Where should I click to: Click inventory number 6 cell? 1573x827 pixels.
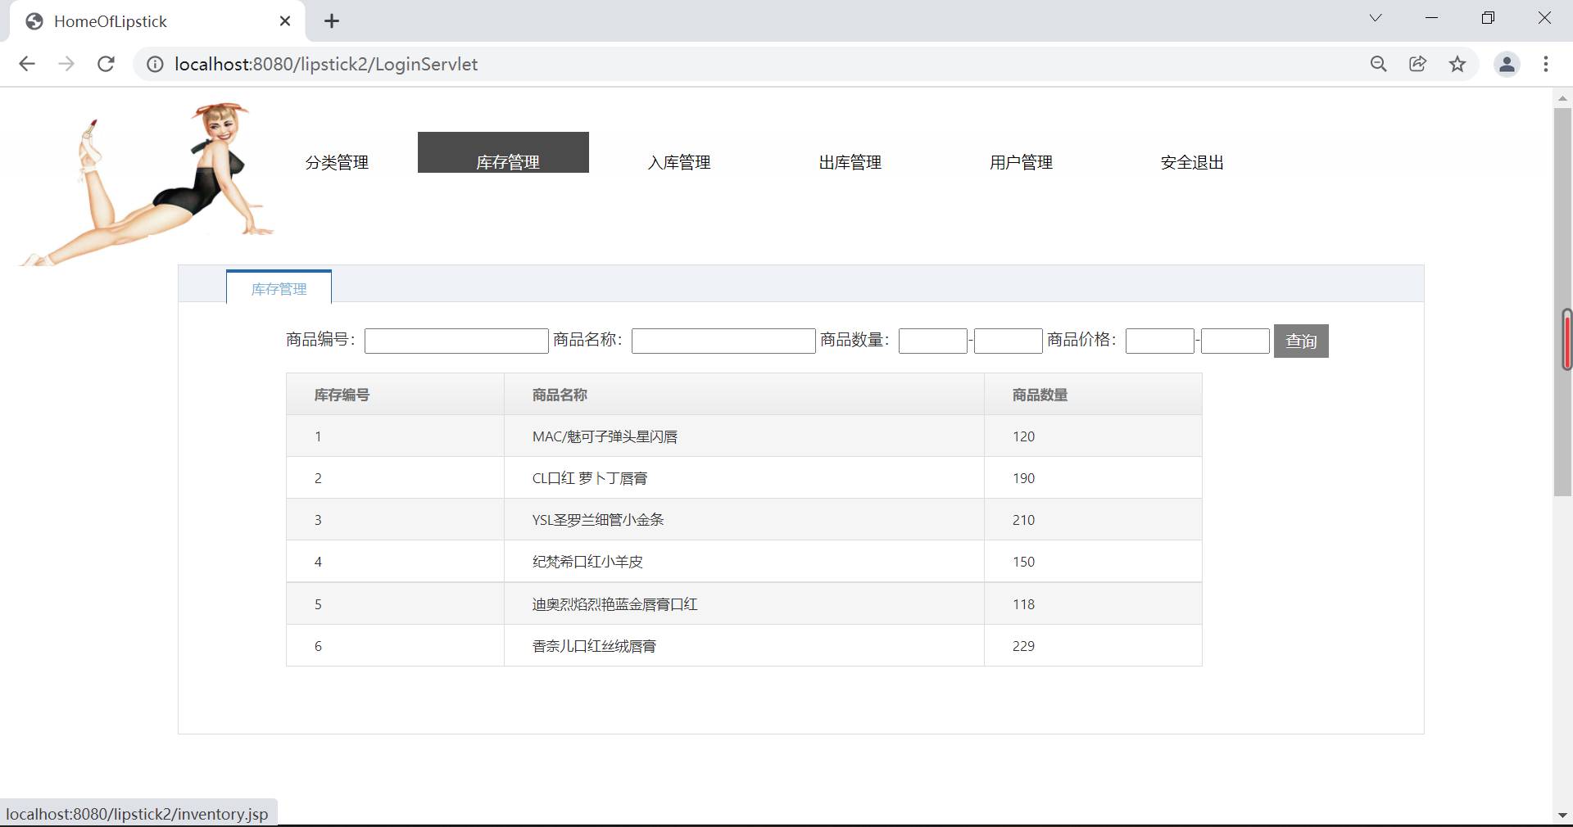395,646
